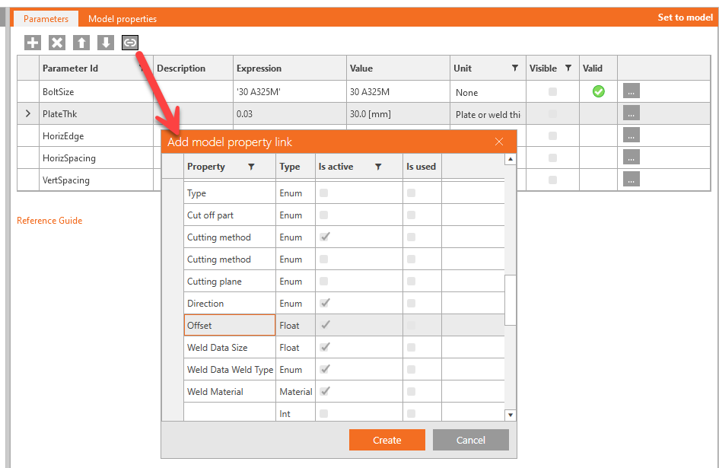The height and width of the screenshot is (468, 719).
Task: Click the Type column header in dialog
Action: (295, 167)
